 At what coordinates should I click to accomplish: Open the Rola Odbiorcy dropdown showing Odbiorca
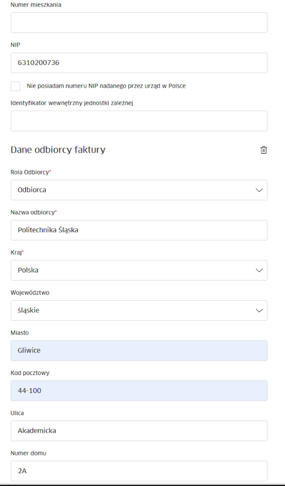tap(139, 190)
